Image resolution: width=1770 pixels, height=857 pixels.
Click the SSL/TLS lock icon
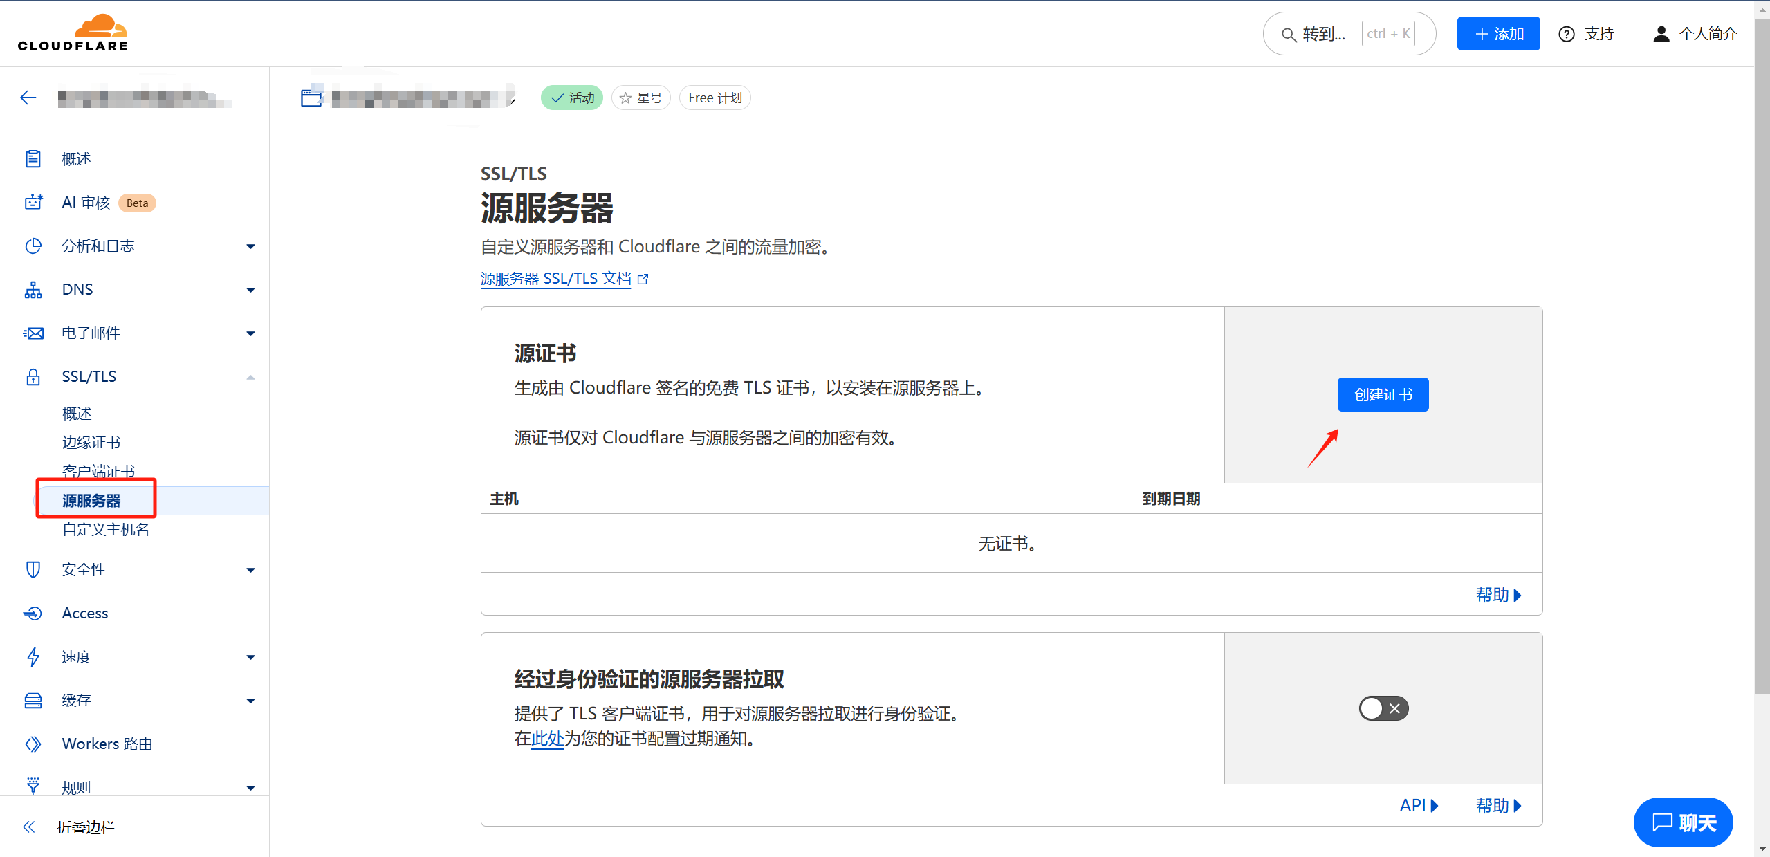[33, 377]
